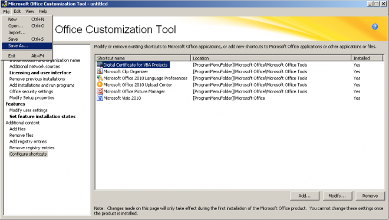Select Remove registry entries
Screen dimensions: 389x220
pyautogui.click(x=32, y=147)
